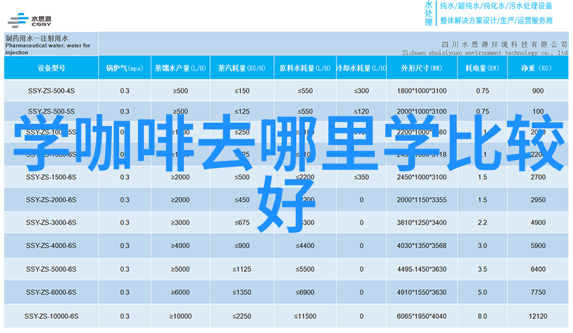Click the ≤675 steam consumption cell

point(242,222)
